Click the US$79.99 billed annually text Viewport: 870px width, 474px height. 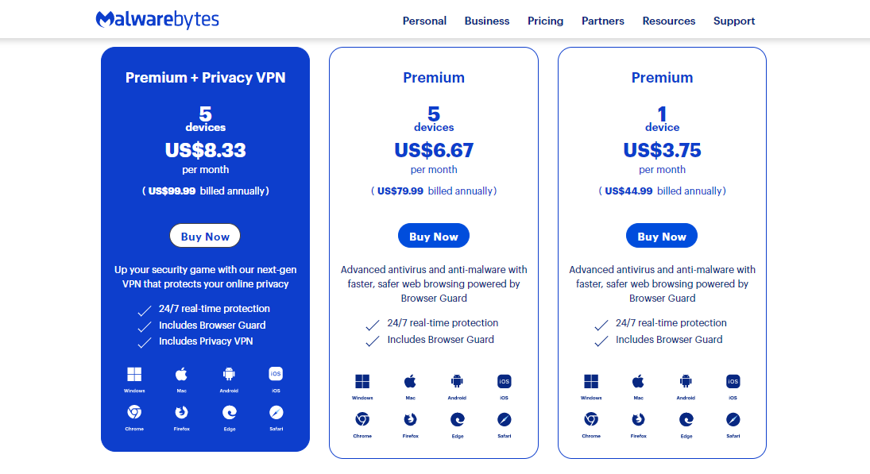tap(434, 191)
